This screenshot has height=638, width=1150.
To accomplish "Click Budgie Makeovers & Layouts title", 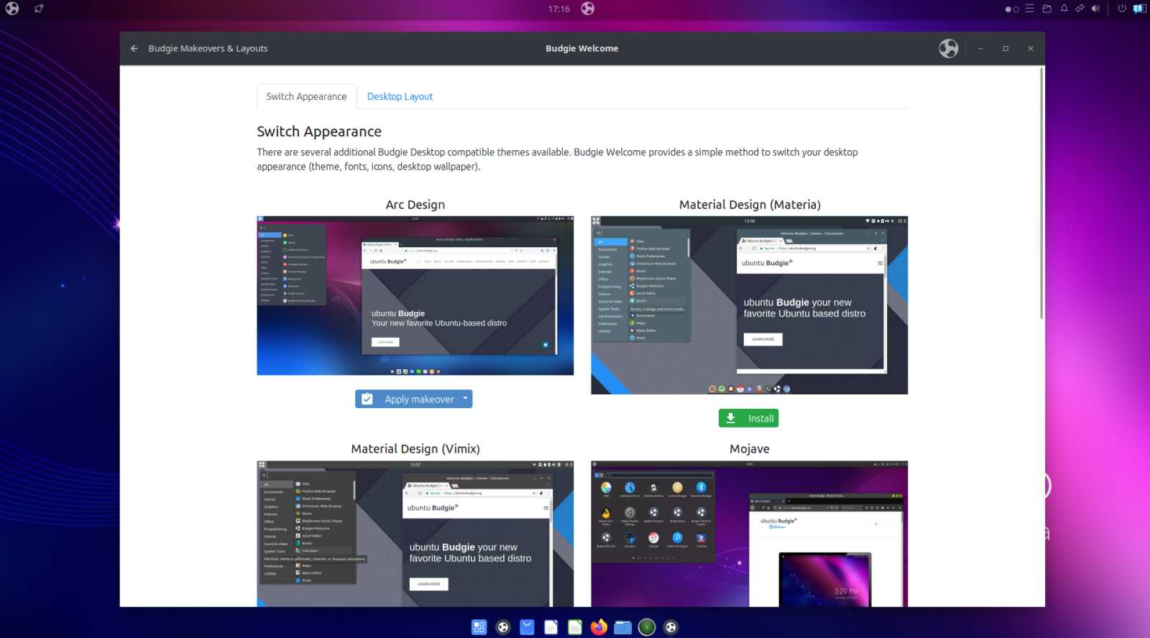I will click(x=208, y=48).
